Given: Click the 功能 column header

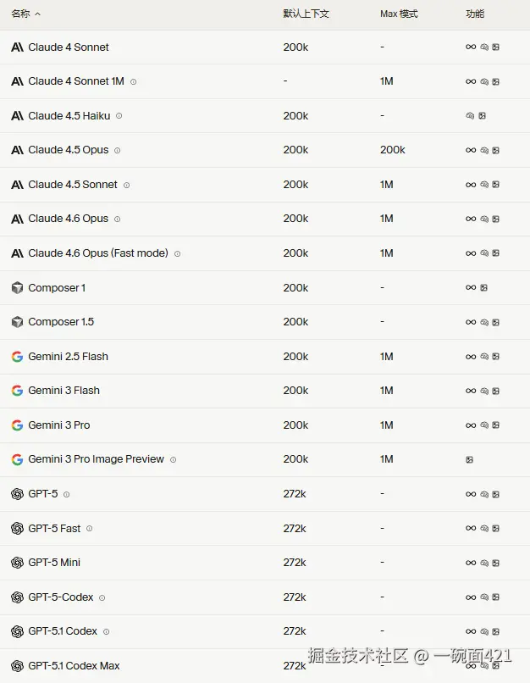Looking at the screenshot, I should click(475, 14).
